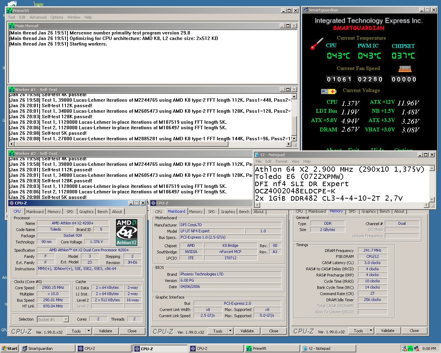Screen dimensions: 441x353
Task: Click the Notepad vertical scroll down arrow
Action: [x=432, y=199]
